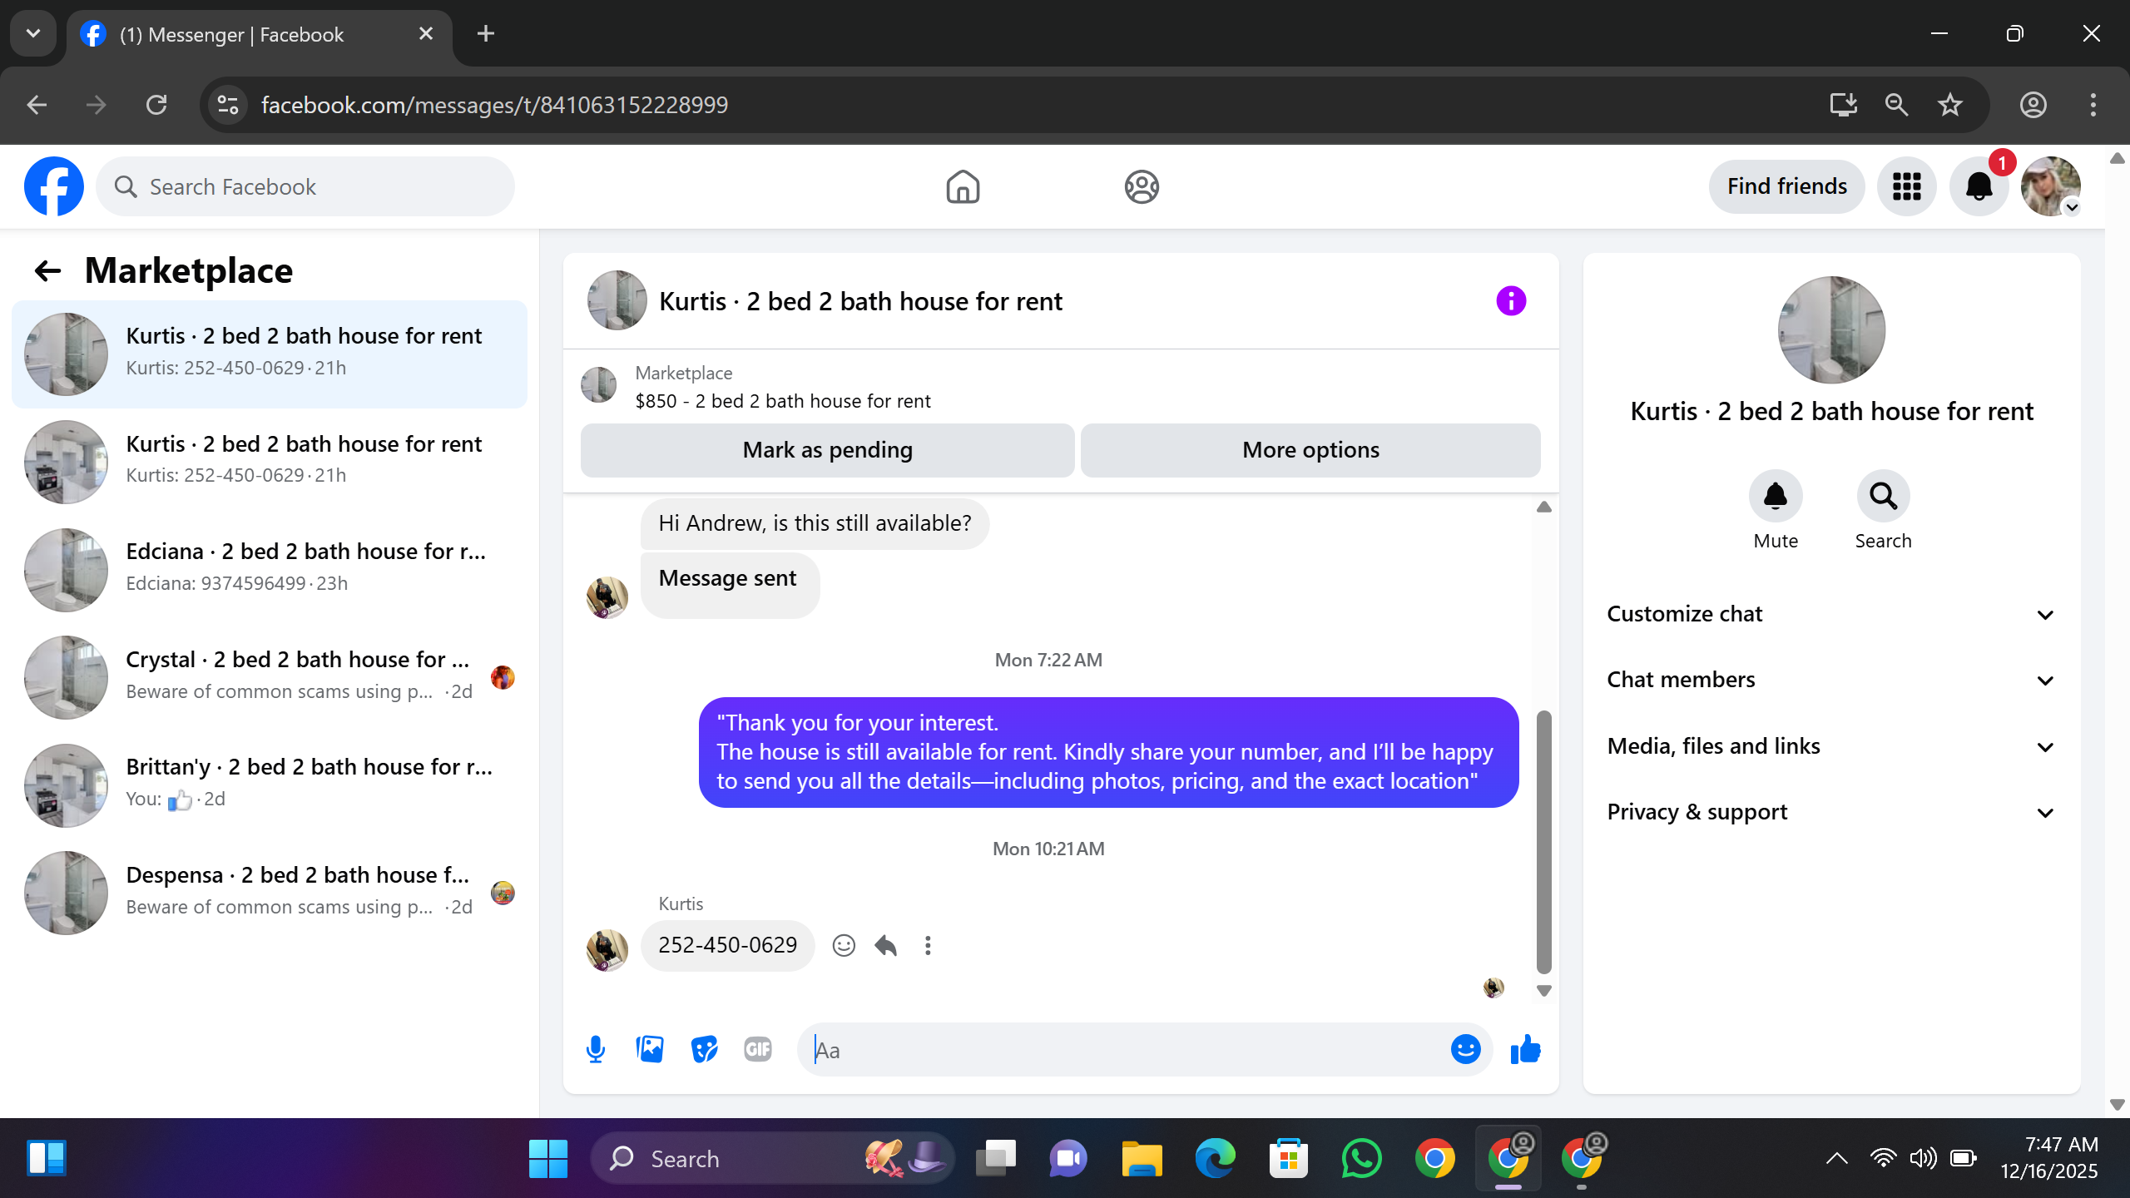The height and width of the screenshot is (1198, 2130).
Task: Go back in browser history
Action: click(37, 105)
